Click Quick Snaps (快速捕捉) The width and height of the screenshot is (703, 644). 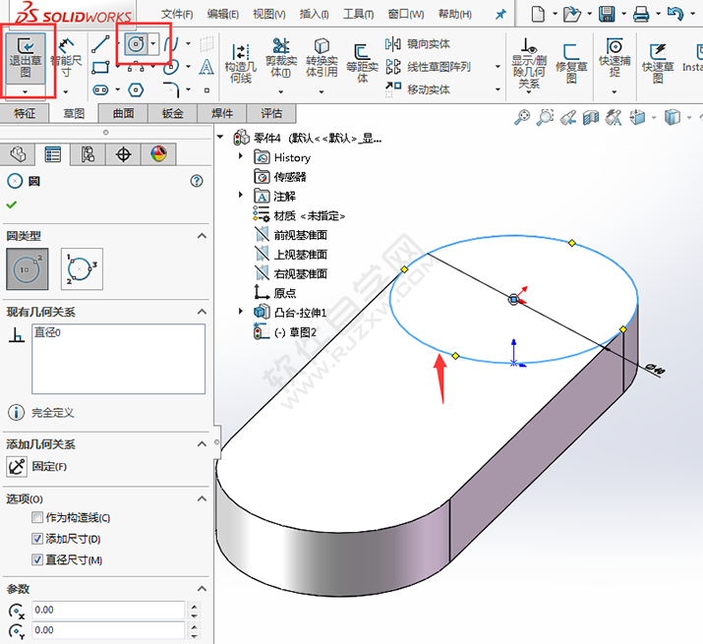615,57
